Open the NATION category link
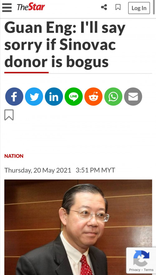The image size is (156, 275). 14,156
